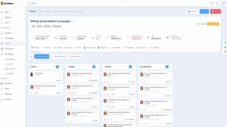227x127 pixels.
Task: Open Documents in the sidebar
Action: [x=9, y=49]
